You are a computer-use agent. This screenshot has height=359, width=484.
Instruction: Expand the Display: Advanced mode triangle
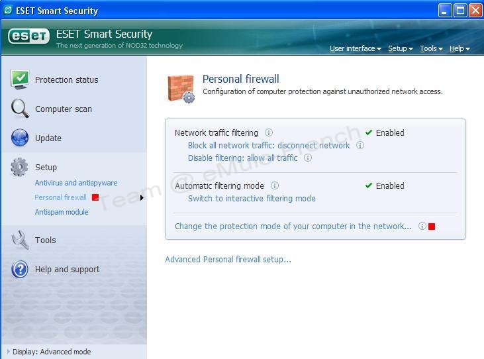(8, 351)
